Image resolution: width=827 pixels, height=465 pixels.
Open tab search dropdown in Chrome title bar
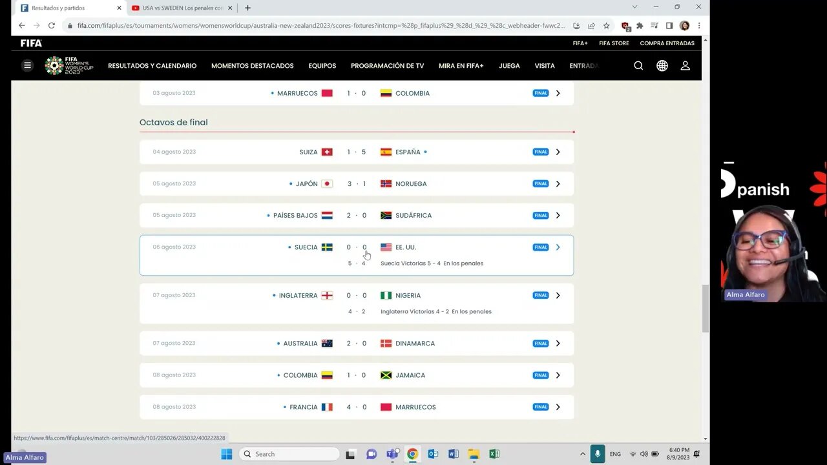[x=634, y=7]
